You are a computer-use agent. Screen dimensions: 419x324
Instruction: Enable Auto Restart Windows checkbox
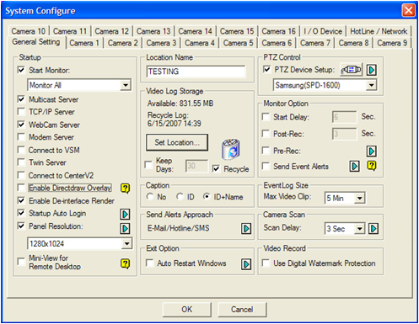(150, 263)
